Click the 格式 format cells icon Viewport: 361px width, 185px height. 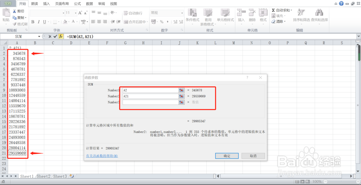tap(263, 13)
